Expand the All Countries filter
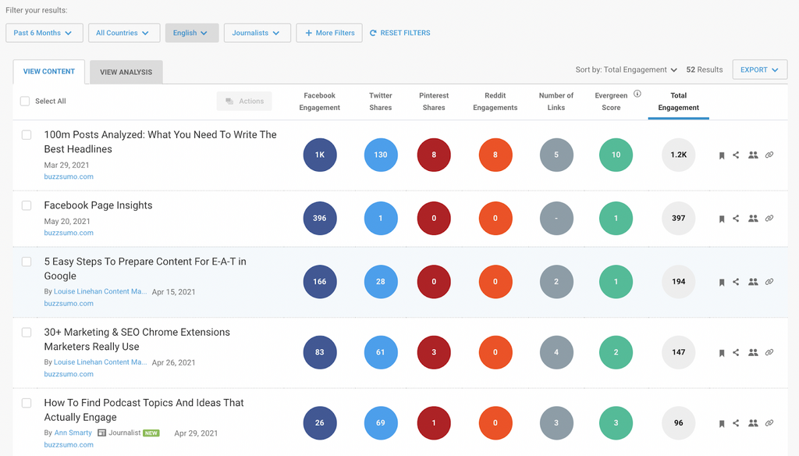This screenshot has width=799, height=456. coord(123,33)
